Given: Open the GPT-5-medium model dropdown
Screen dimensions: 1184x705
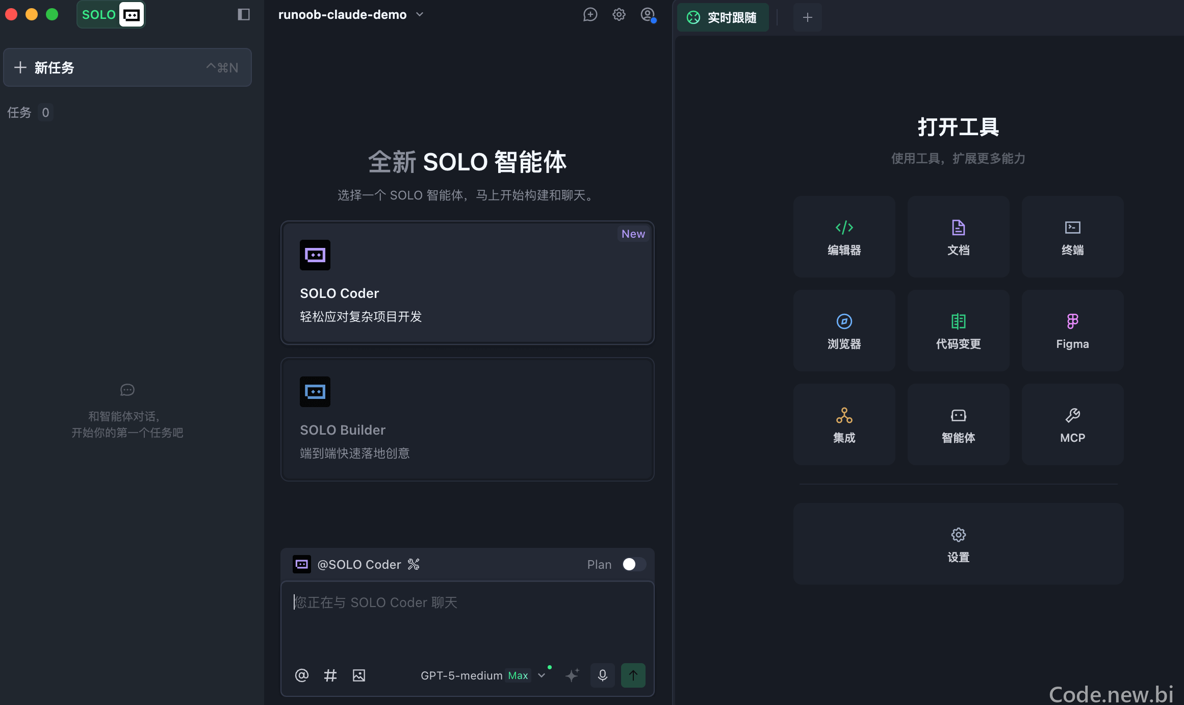Looking at the screenshot, I should [483, 675].
